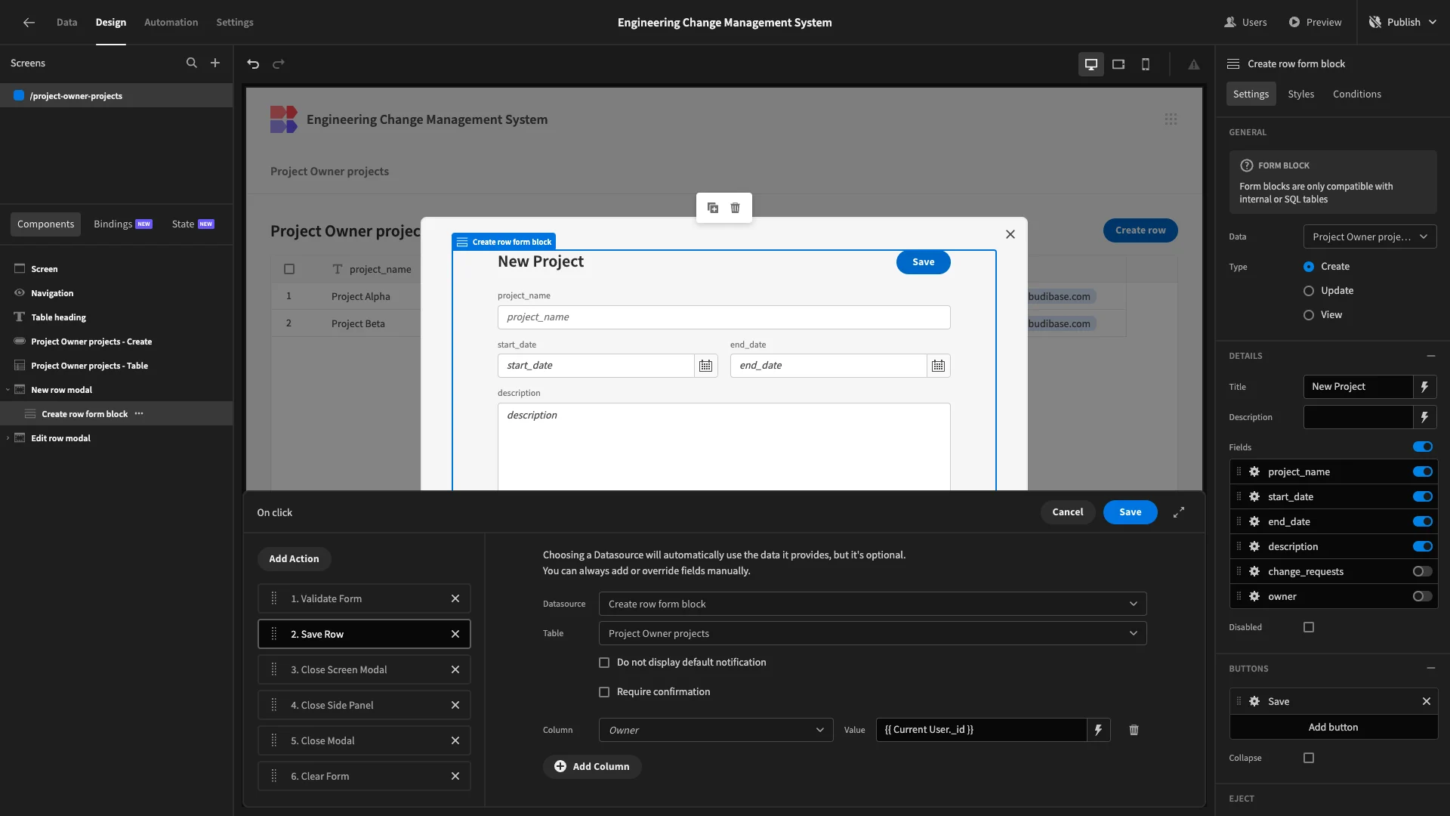Image resolution: width=1450 pixels, height=816 pixels.
Task: Open owner field settings gear
Action: coord(1254,596)
